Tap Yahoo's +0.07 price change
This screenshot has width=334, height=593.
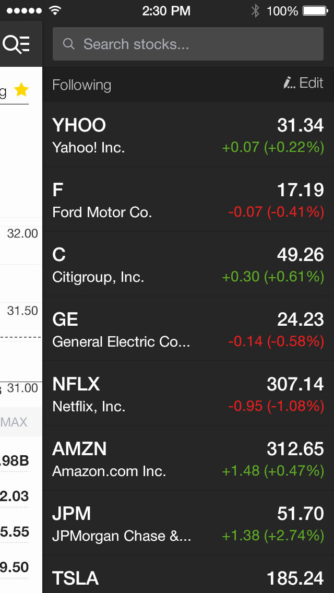pyautogui.click(x=241, y=148)
